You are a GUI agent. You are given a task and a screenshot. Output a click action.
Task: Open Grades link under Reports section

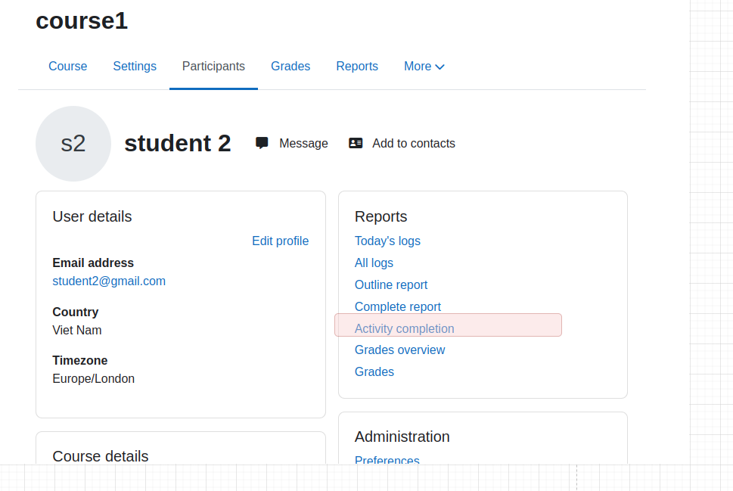coord(374,371)
